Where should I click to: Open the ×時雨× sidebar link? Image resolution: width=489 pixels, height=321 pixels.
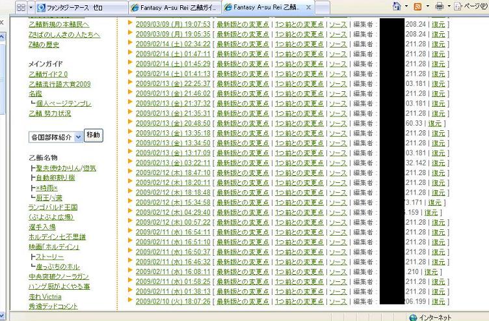(x=47, y=188)
